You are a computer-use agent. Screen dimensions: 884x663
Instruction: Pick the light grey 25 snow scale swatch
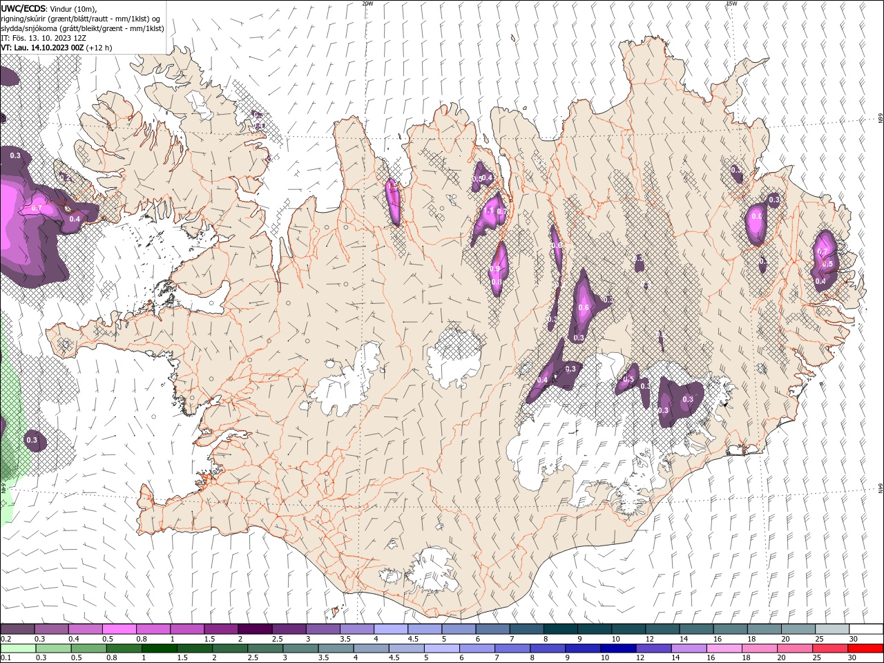tap(832, 629)
